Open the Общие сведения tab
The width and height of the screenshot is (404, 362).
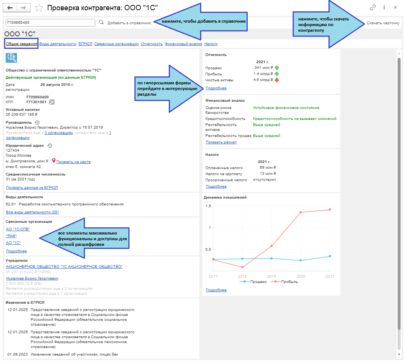click(22, 44)
